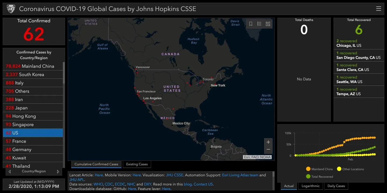Switch to Existing Cases map tab
The height and width of the screenshot is (193, 387).
(x=137, y=164)
